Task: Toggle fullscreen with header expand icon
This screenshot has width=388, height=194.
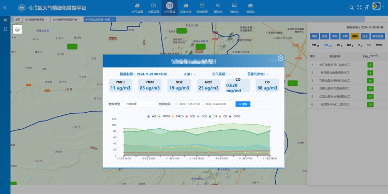Action: (x=359, y=7)
